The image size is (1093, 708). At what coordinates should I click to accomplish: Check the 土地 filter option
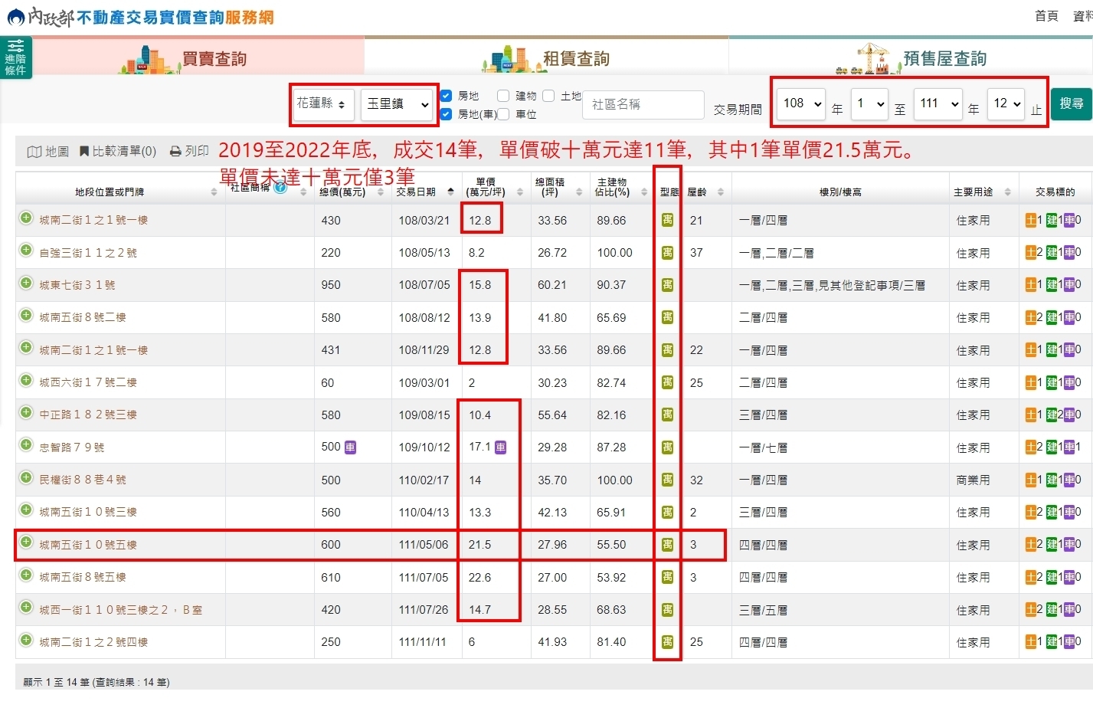(548, 95)
